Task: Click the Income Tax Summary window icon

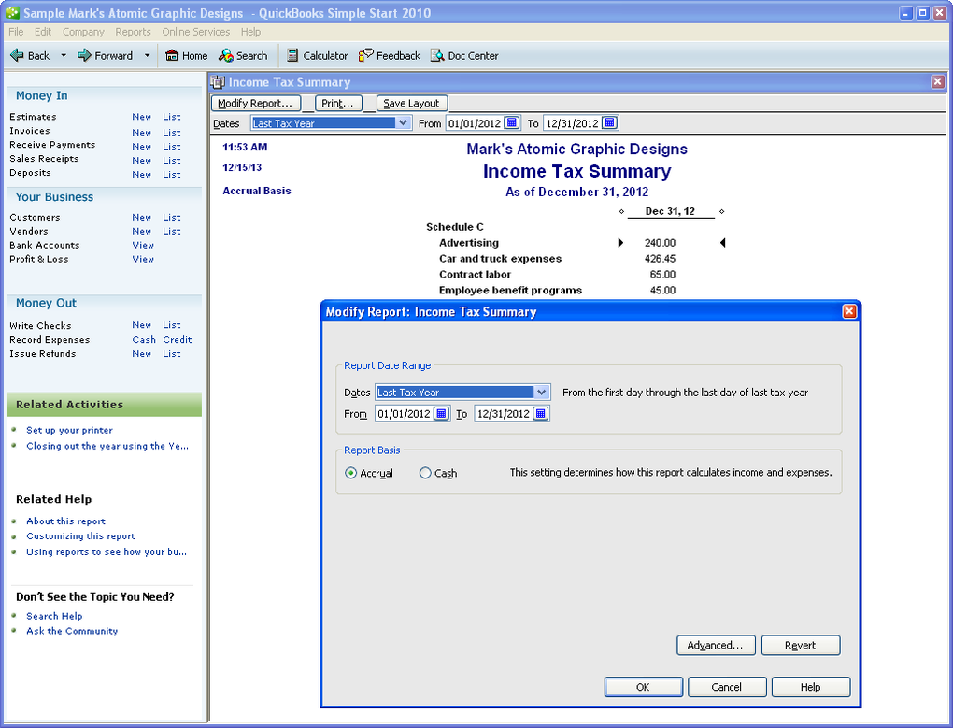Action: click(218, 81)
